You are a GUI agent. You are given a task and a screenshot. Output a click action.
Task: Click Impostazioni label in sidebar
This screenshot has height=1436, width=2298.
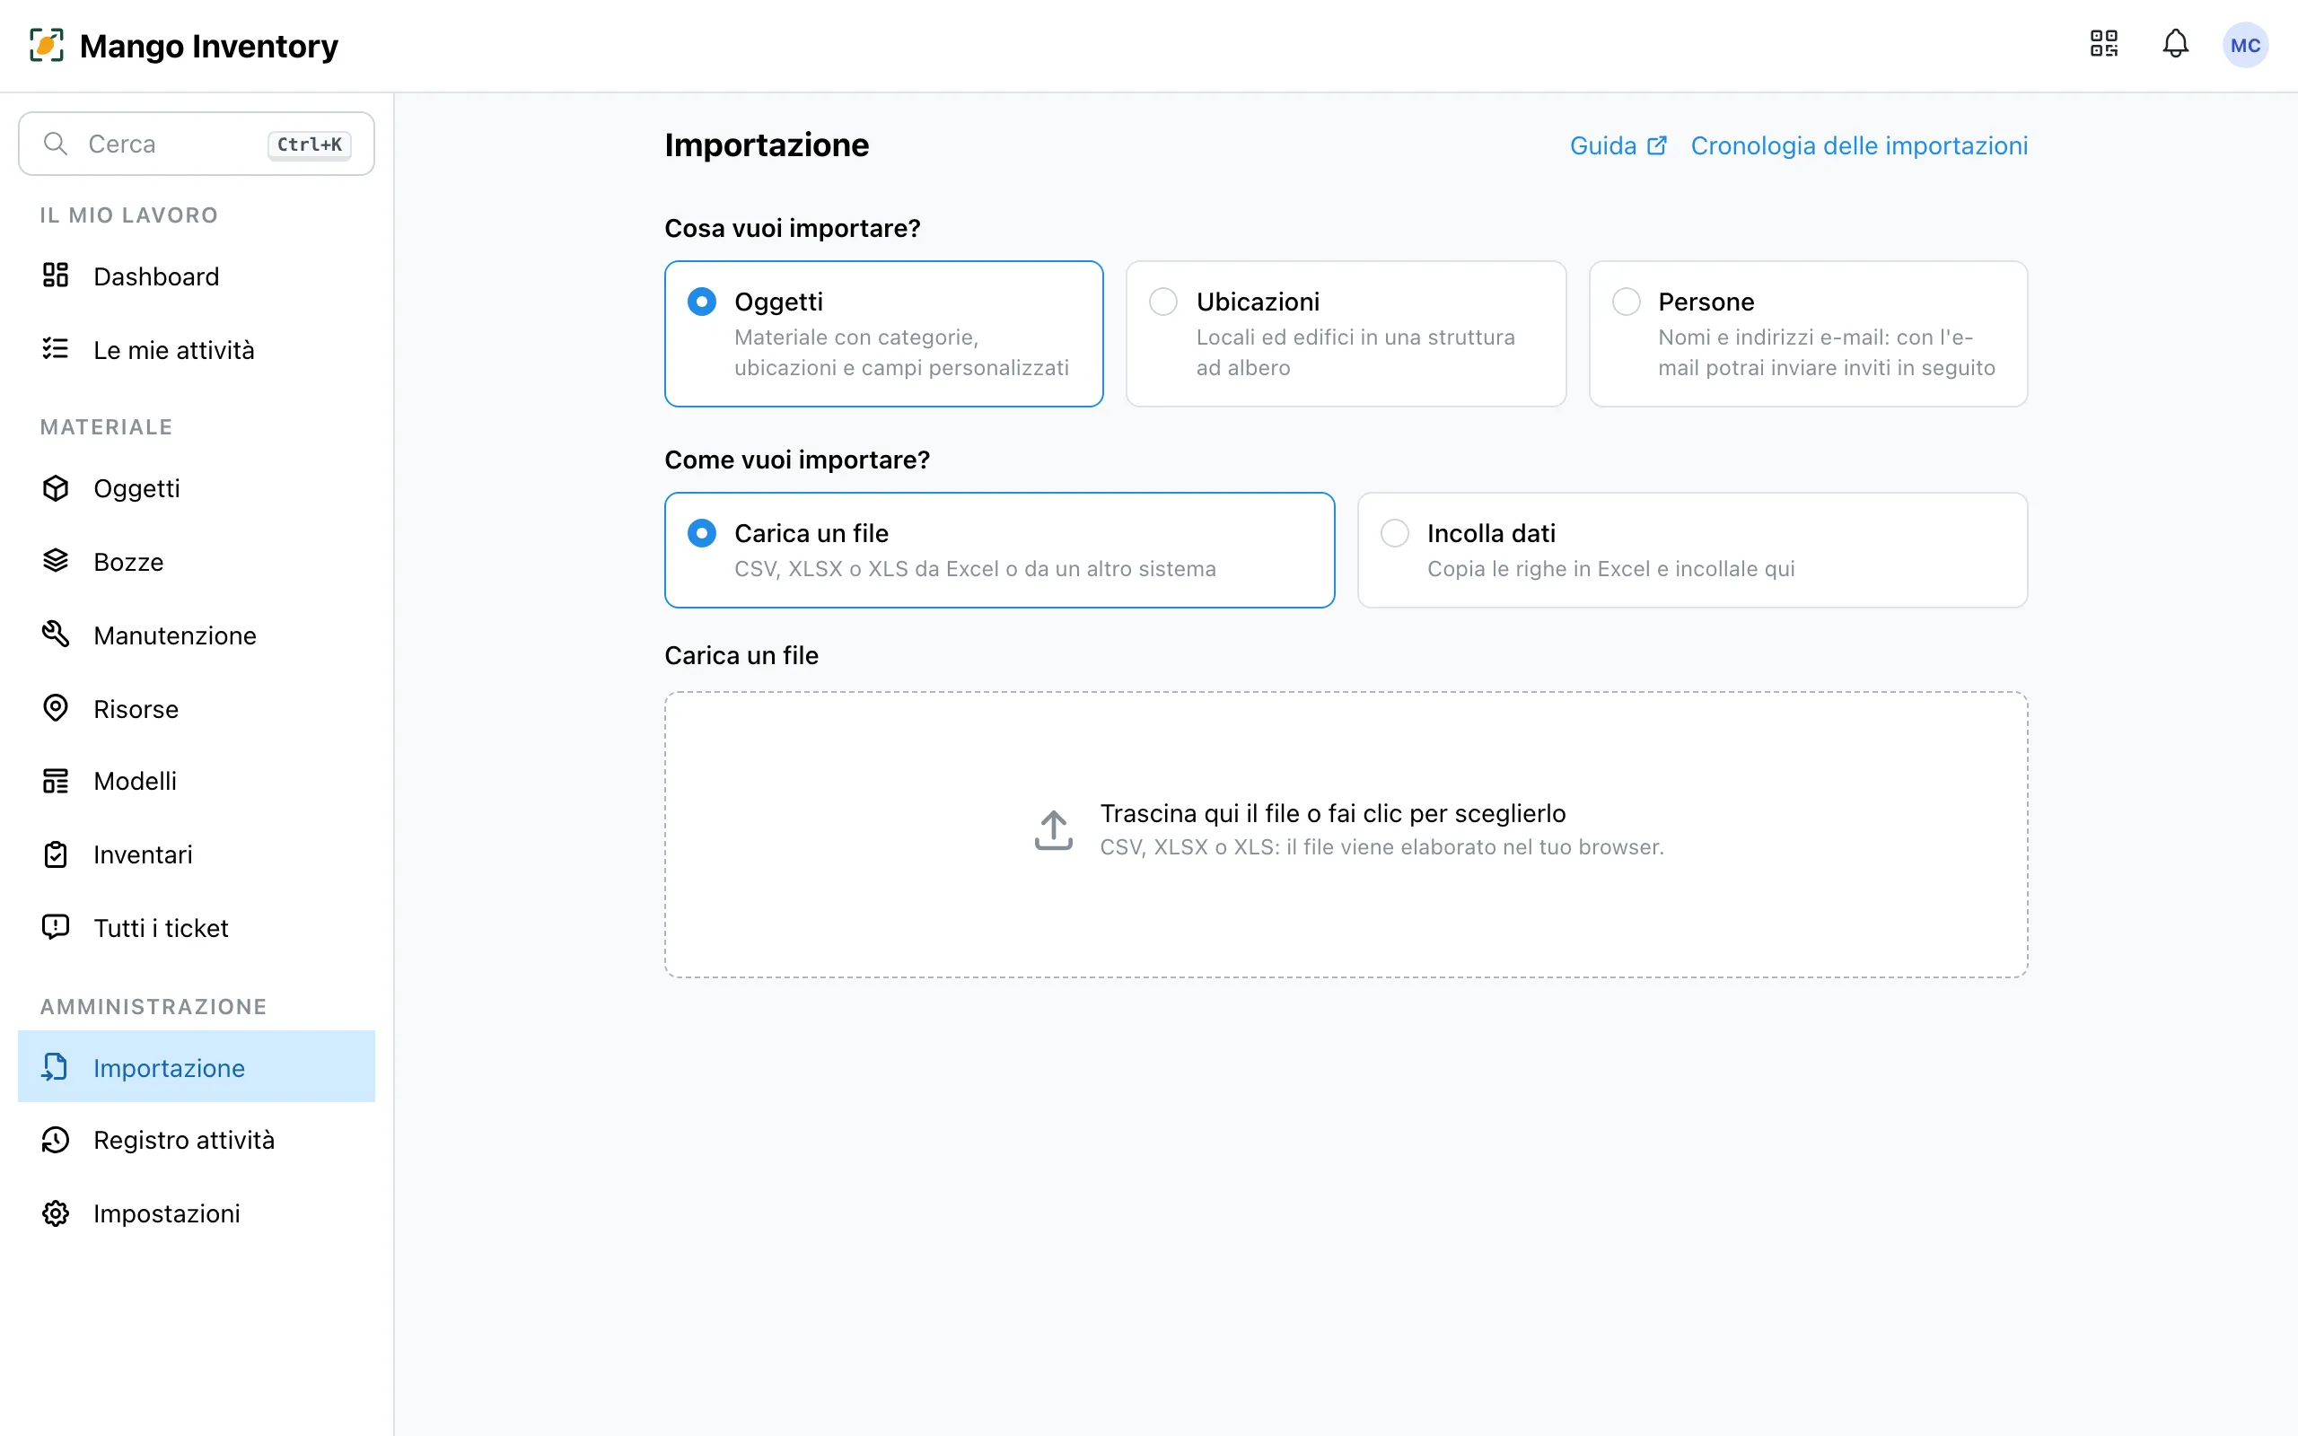click(x=166, y=1213)
